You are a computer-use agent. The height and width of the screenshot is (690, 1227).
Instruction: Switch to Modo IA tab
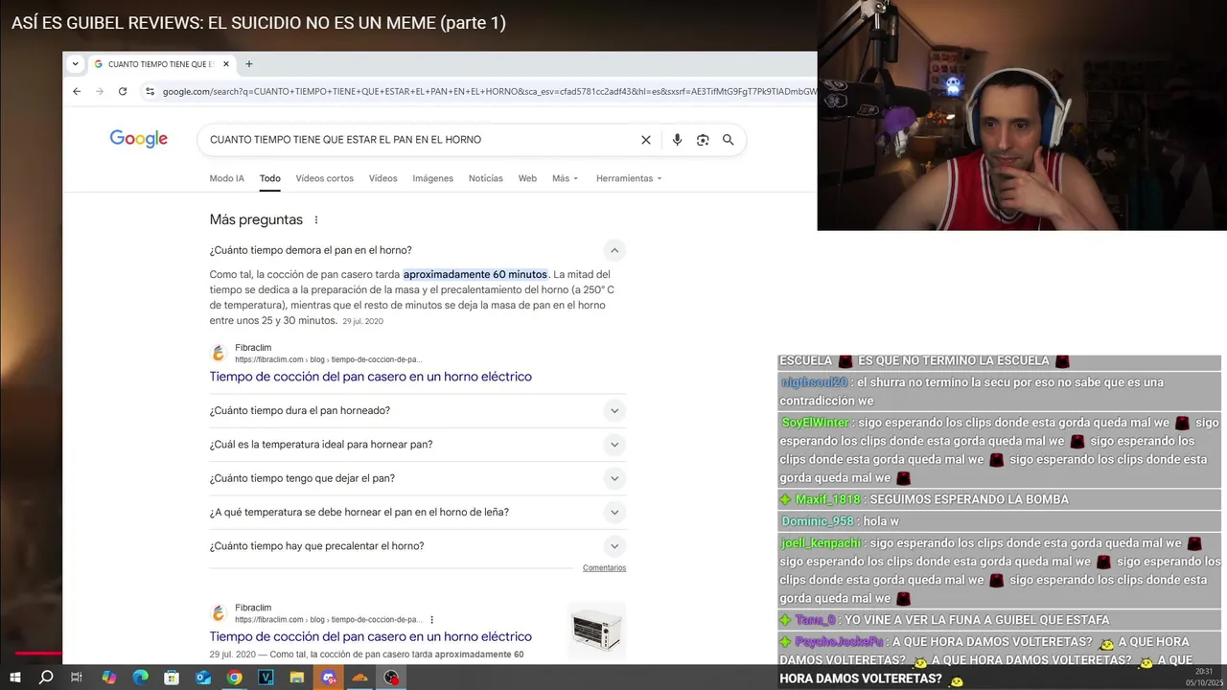227,178
